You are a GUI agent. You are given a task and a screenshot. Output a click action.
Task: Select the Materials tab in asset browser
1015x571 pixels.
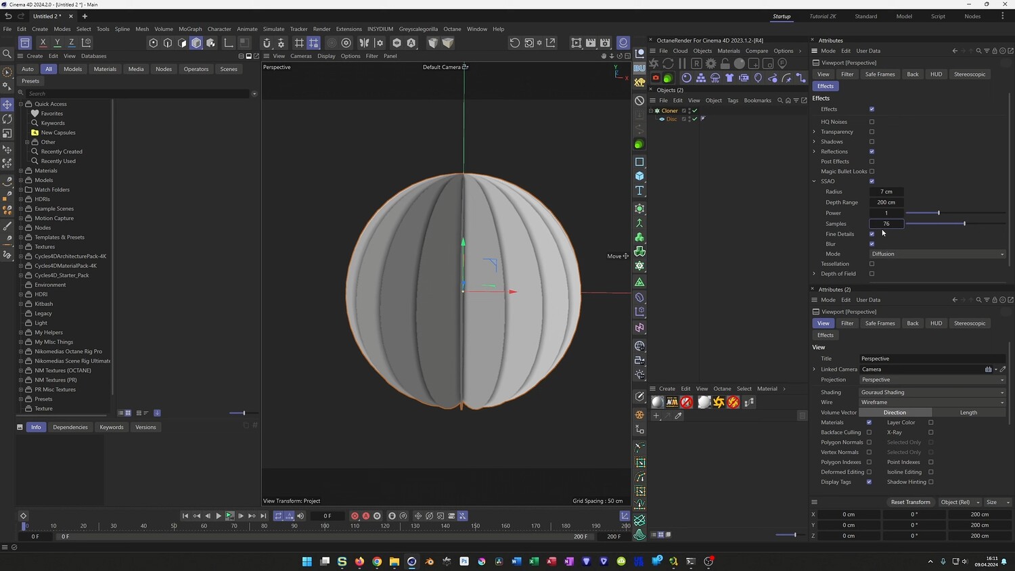105,69
